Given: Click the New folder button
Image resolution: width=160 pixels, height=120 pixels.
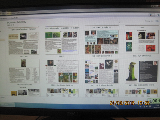Looking at the screenshot, I should click(14, 18).
